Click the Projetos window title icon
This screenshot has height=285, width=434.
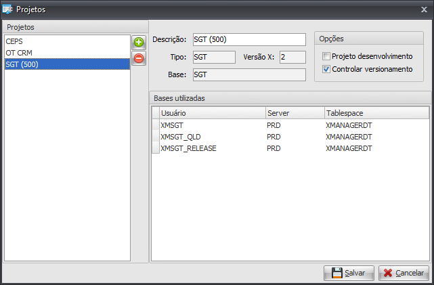point(8,9)
